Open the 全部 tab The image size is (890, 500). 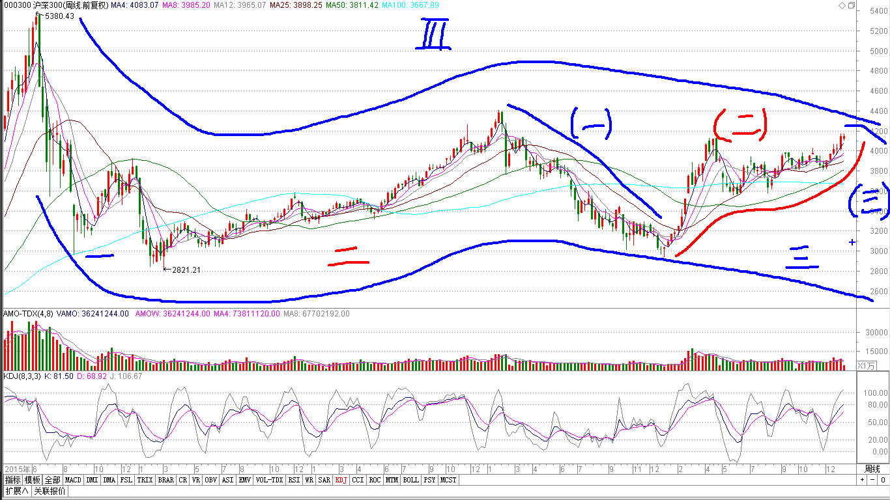point(52,480)
